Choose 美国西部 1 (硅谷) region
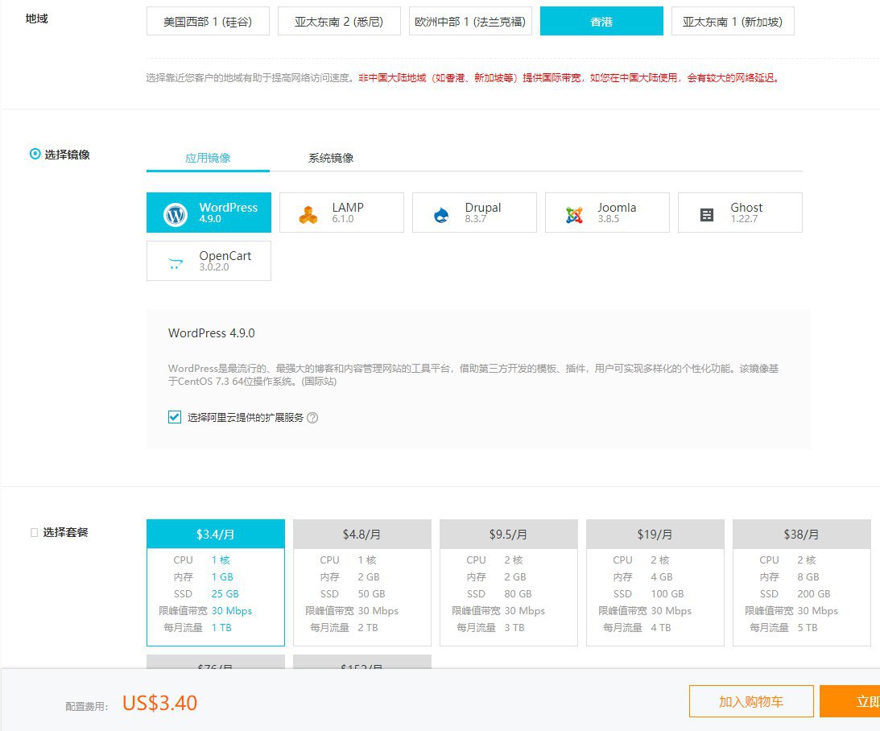Image resolution: width=880 pixels, height=731 pixels. (x=208, y=22)
